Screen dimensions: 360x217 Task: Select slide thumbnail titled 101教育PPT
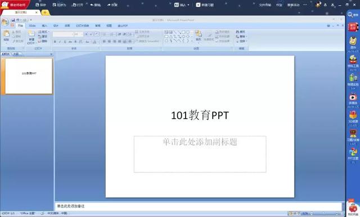pos(29,76)
